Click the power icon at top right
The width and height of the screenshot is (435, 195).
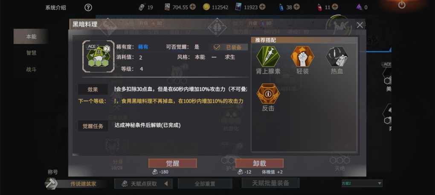tap(402, 5)
